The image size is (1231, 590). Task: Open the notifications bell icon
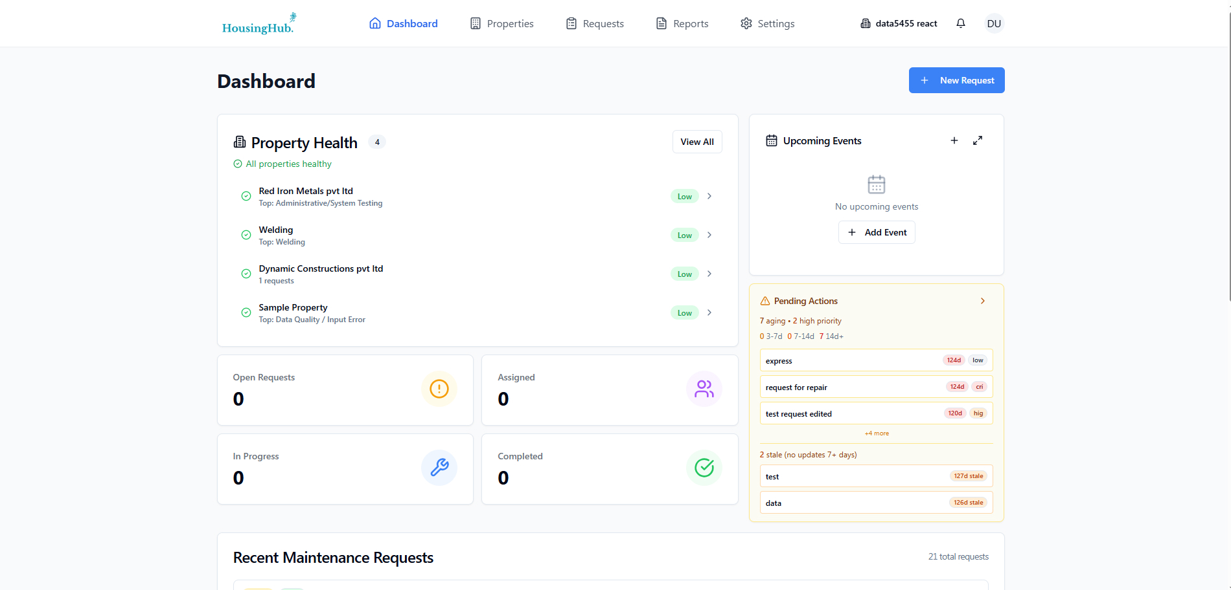point(961,23)
